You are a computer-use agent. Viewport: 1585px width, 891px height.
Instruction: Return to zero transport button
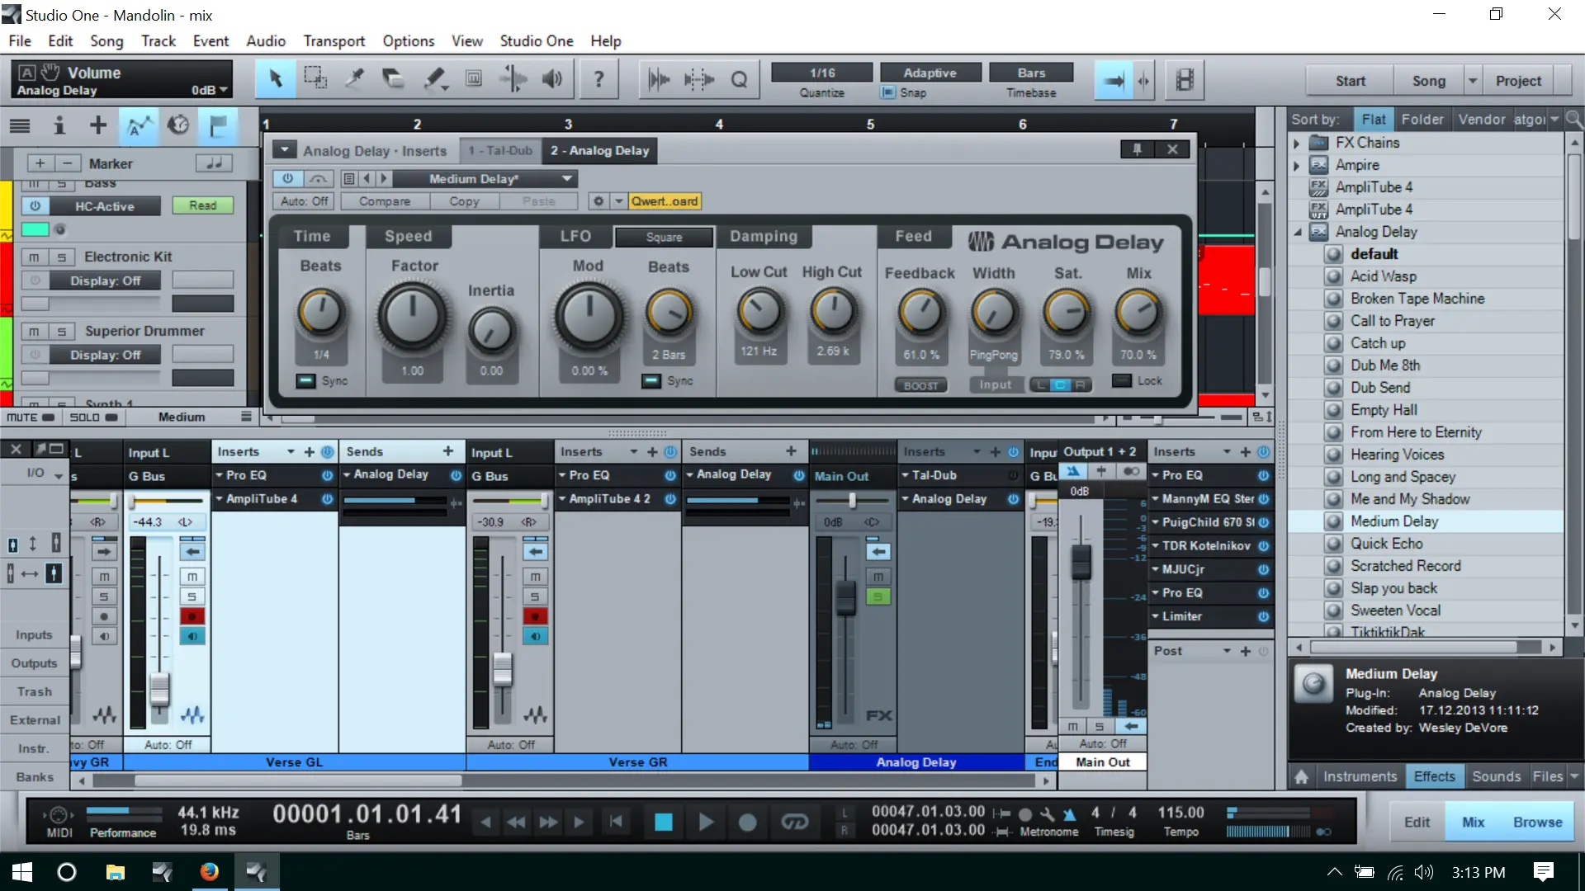pyautogui.click(x=616, y=822)
